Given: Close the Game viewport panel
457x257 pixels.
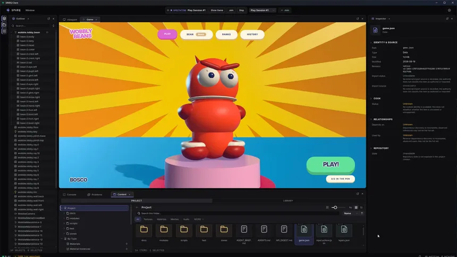Looking at the screenshot, I should [362, 19].
